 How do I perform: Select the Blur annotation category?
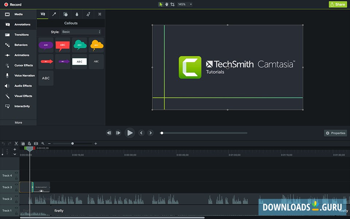pos(77,14)
